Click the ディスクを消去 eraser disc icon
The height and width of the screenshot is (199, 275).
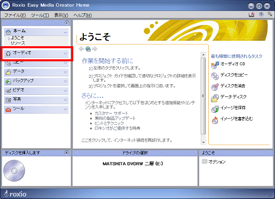pyautogui.click(x=215, y=87)
